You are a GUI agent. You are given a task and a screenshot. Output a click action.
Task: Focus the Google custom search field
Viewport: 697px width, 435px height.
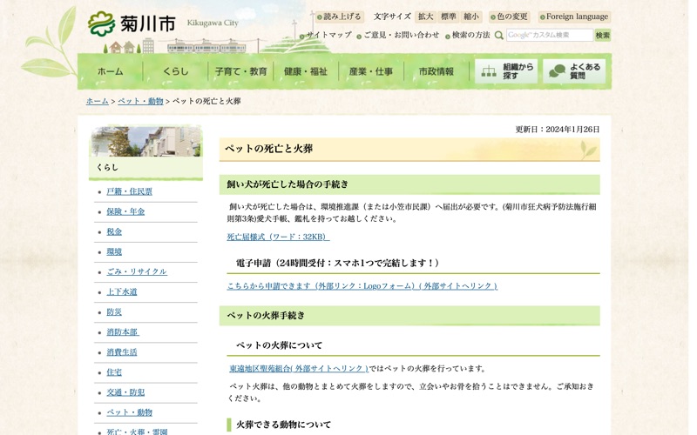(x=550, y=35)
